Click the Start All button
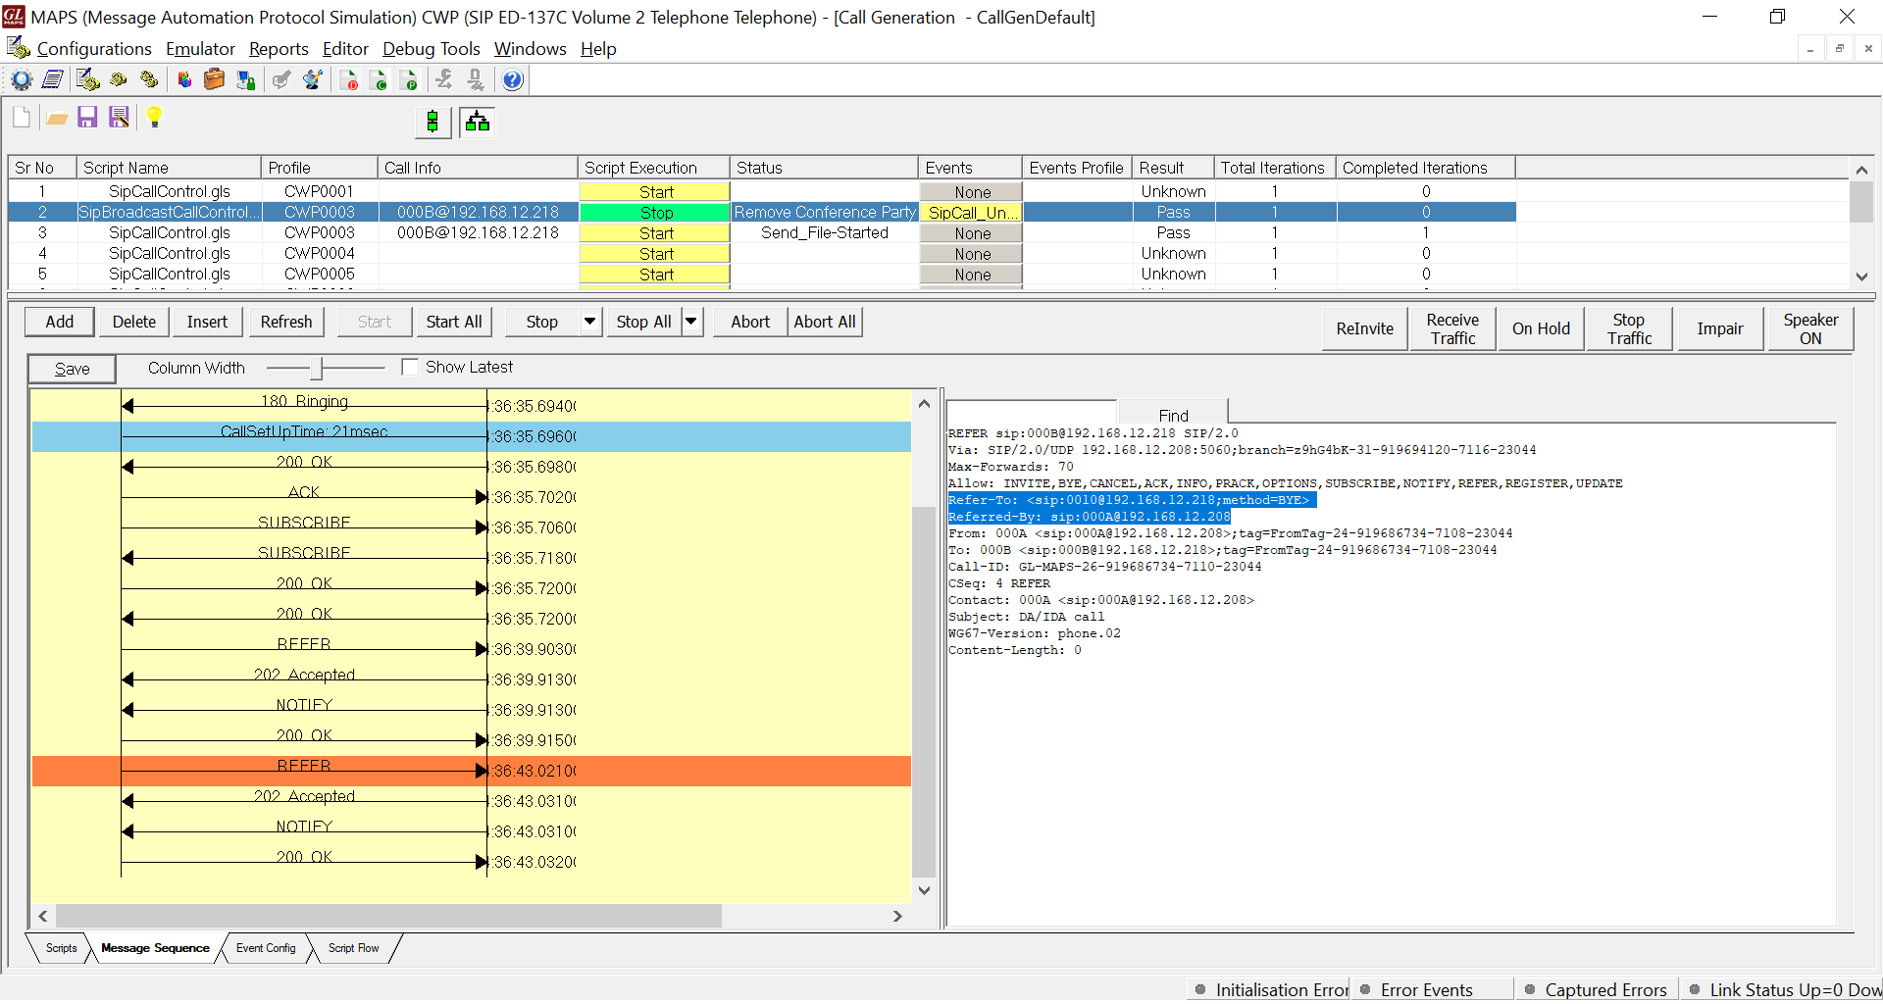The height and width of the screenshot is (1004, 1883). [x=454, y=322]
